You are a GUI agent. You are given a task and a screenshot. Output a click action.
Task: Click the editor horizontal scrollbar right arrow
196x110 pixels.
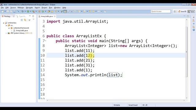(184, 101)
